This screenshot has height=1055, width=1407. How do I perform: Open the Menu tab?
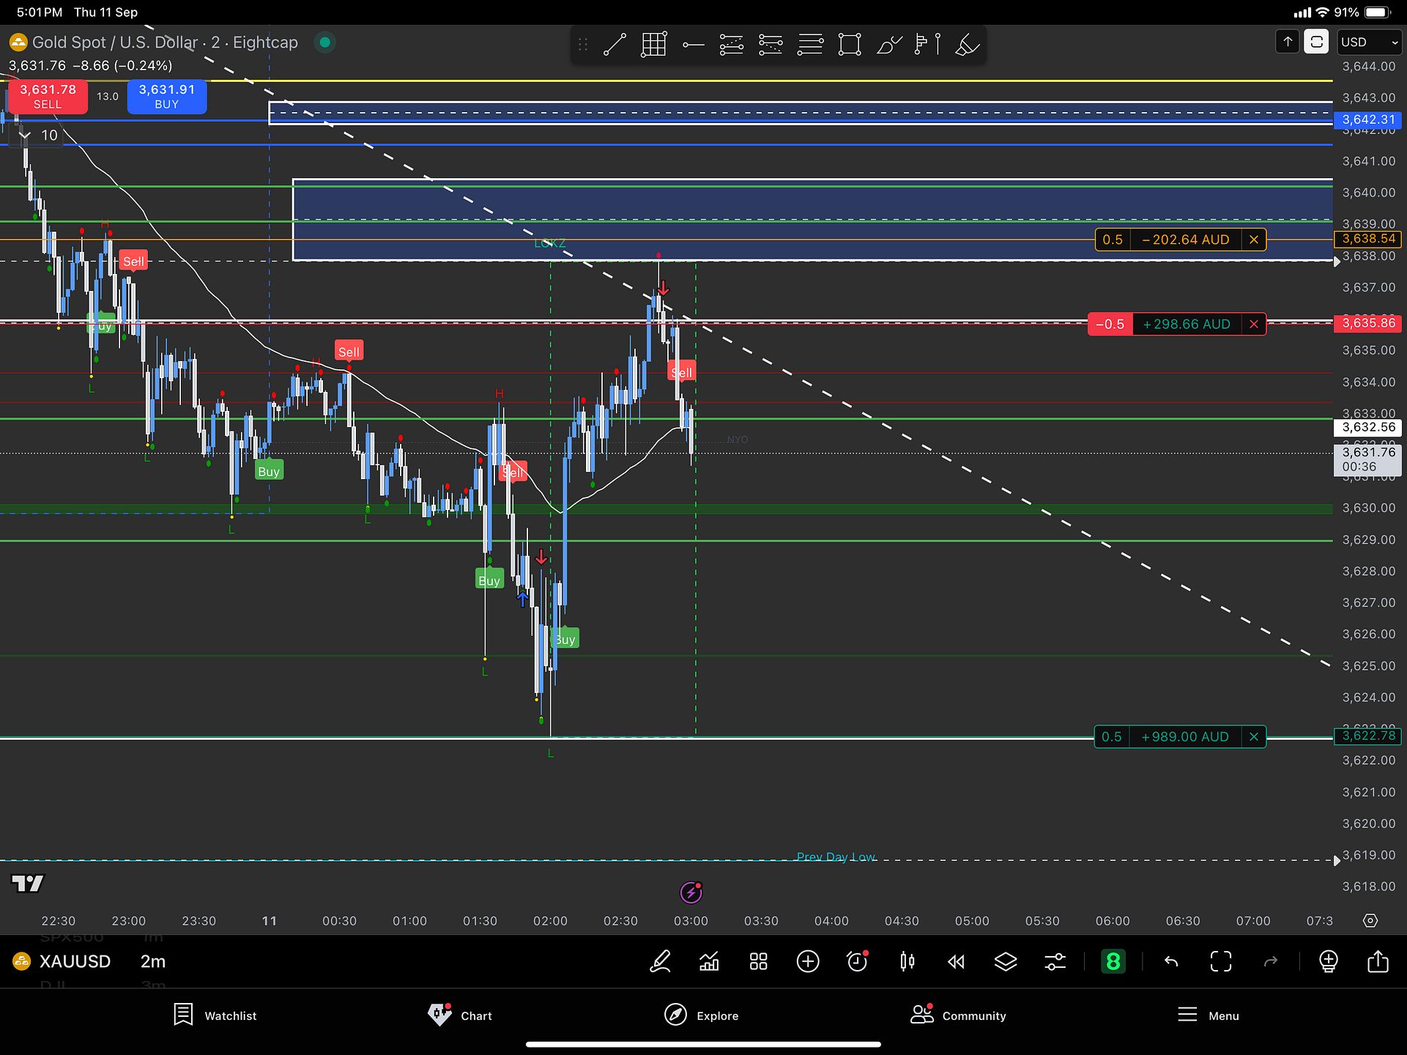[x=1209, y=1015]
